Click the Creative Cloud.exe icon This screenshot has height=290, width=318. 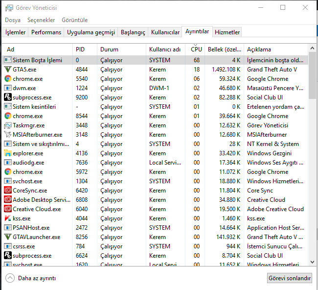tap(8, 209)
